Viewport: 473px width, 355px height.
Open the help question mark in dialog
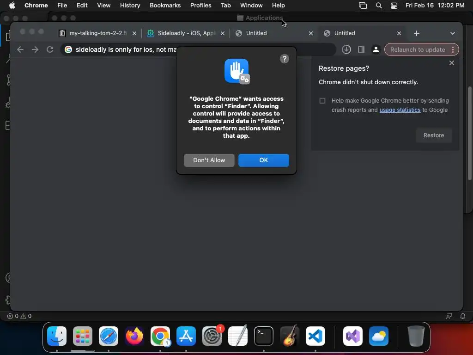284,59
